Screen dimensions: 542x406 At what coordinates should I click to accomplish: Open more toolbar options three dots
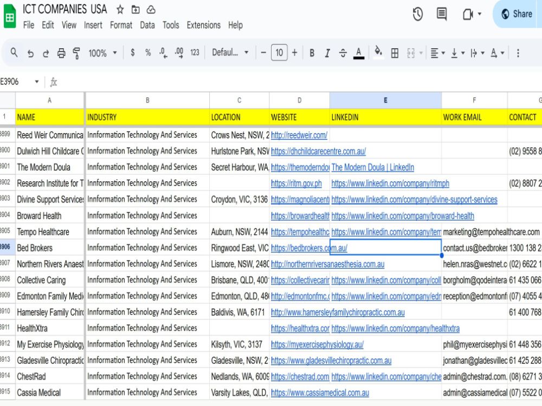(518, 53)
